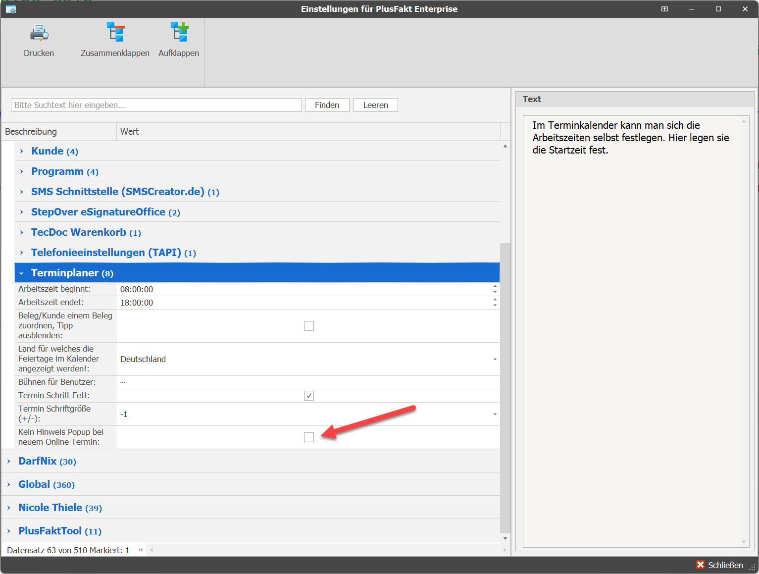The height and width of the screenshot is (574, 759).
Task: Expand the Telefonieeinstellungen (TAPI) group
Action: [22, 253]
